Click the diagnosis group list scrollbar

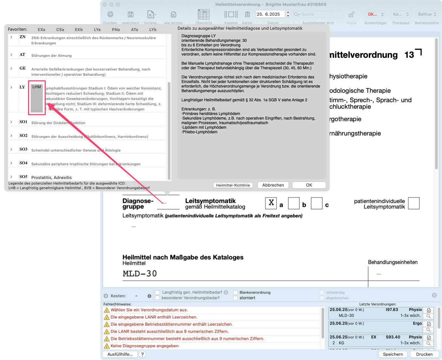pyautogui.click(x=169, y=131)
